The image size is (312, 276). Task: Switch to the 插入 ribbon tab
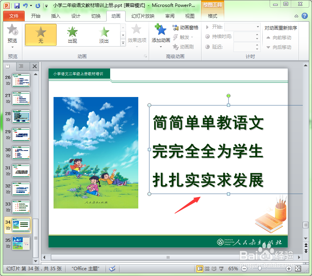(56, 16)
